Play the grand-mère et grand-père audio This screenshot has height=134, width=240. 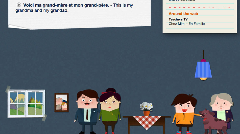coord(19,5)
